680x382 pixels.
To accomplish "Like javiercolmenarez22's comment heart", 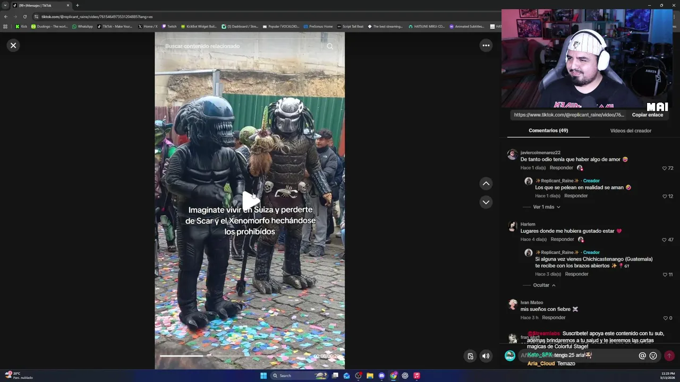I will pos(665,168).
